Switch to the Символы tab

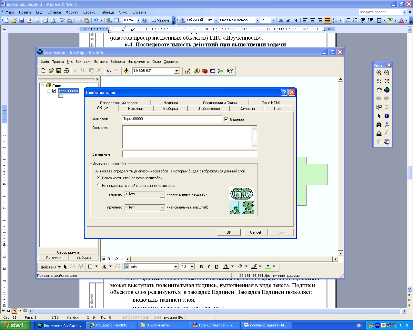(x=247, y=109)
